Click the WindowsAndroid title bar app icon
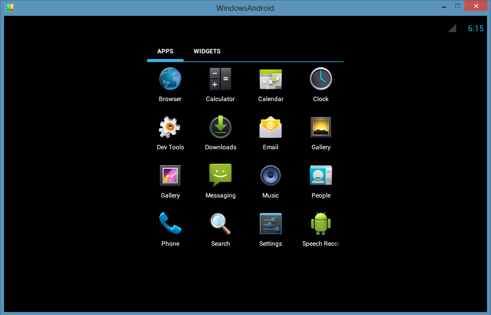 (9, 8)
